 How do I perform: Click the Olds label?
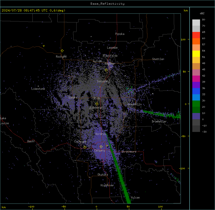tap(97, 98)
